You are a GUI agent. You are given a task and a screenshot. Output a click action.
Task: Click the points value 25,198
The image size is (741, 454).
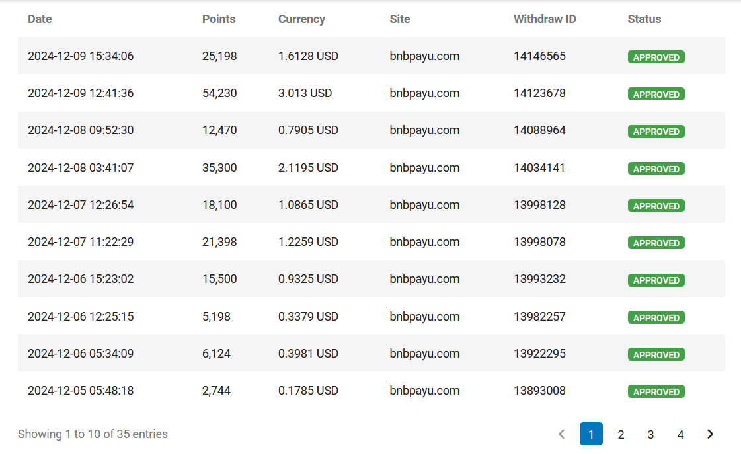pyautogui.click(x=219, y=56)
